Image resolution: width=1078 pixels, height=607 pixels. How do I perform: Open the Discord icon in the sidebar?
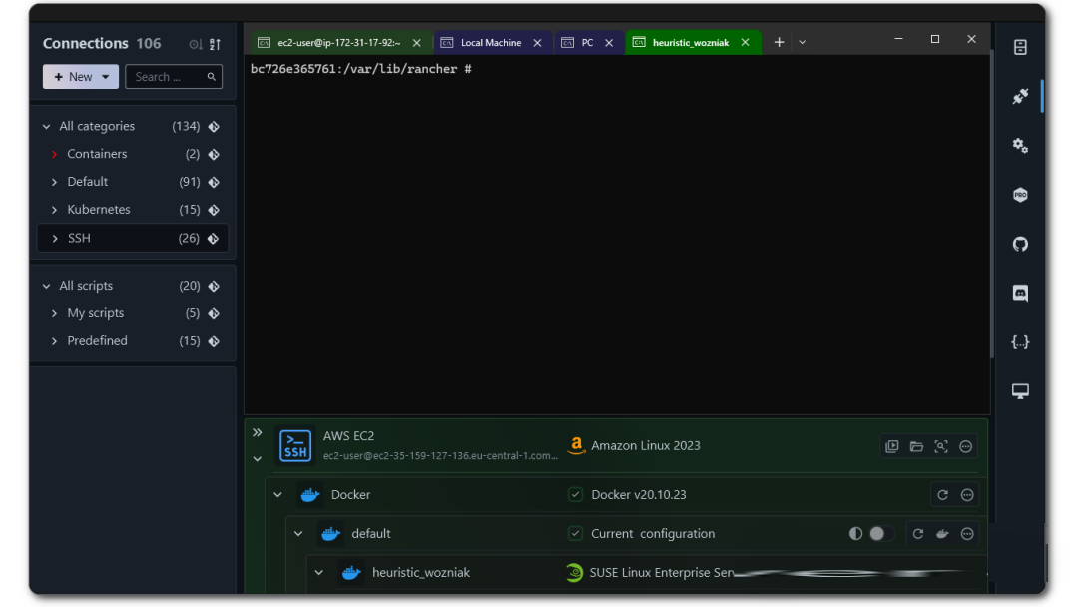[x=1020, y=294]
